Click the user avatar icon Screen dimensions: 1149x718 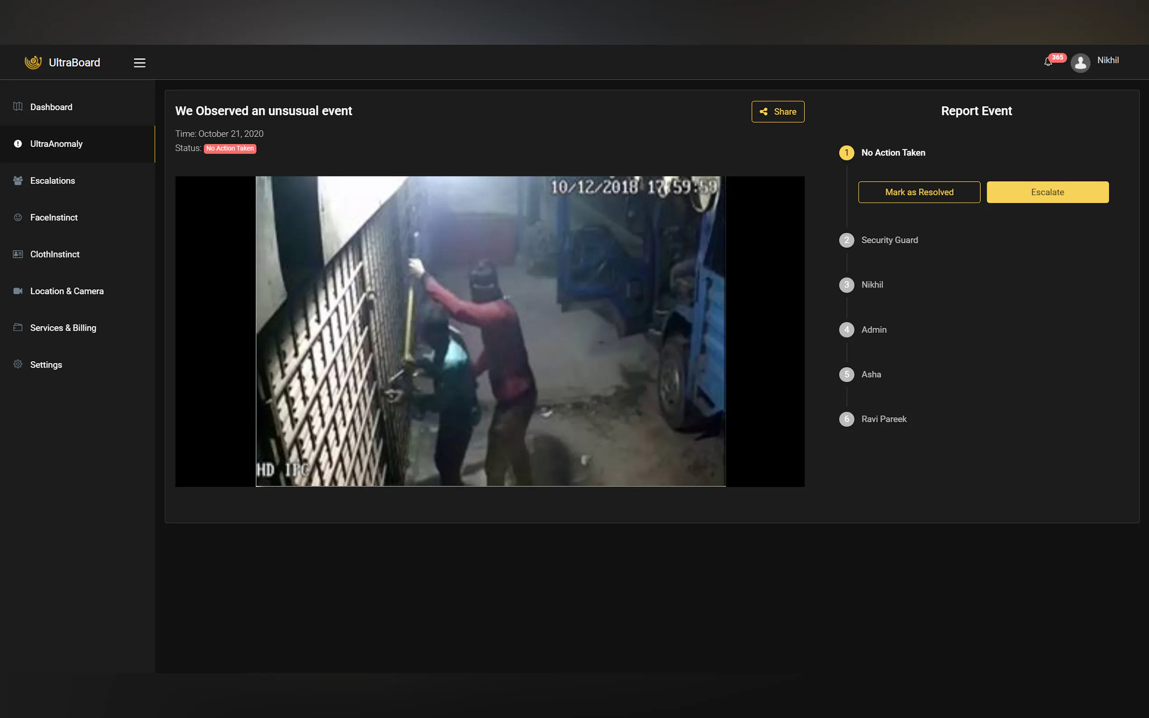point(1080,63)
